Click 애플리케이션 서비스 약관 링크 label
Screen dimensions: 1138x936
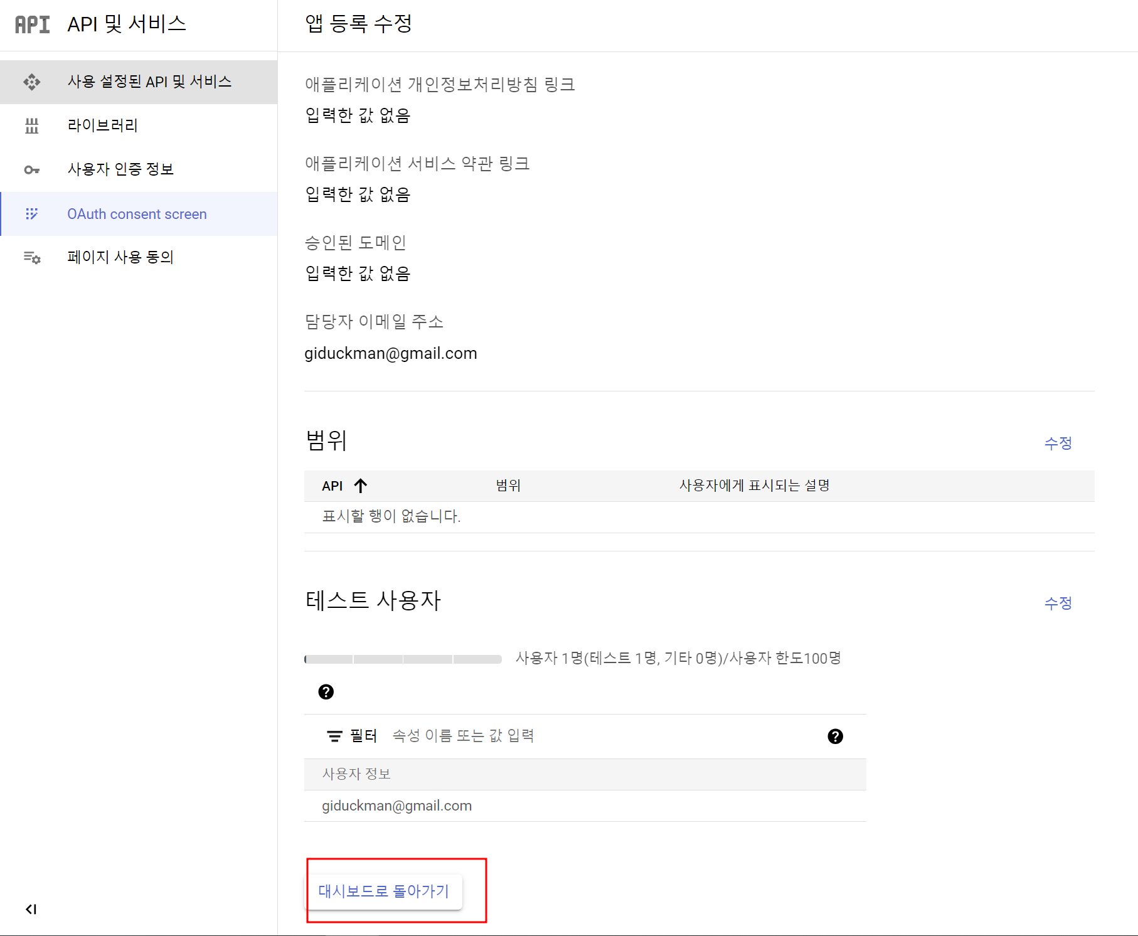418,164
